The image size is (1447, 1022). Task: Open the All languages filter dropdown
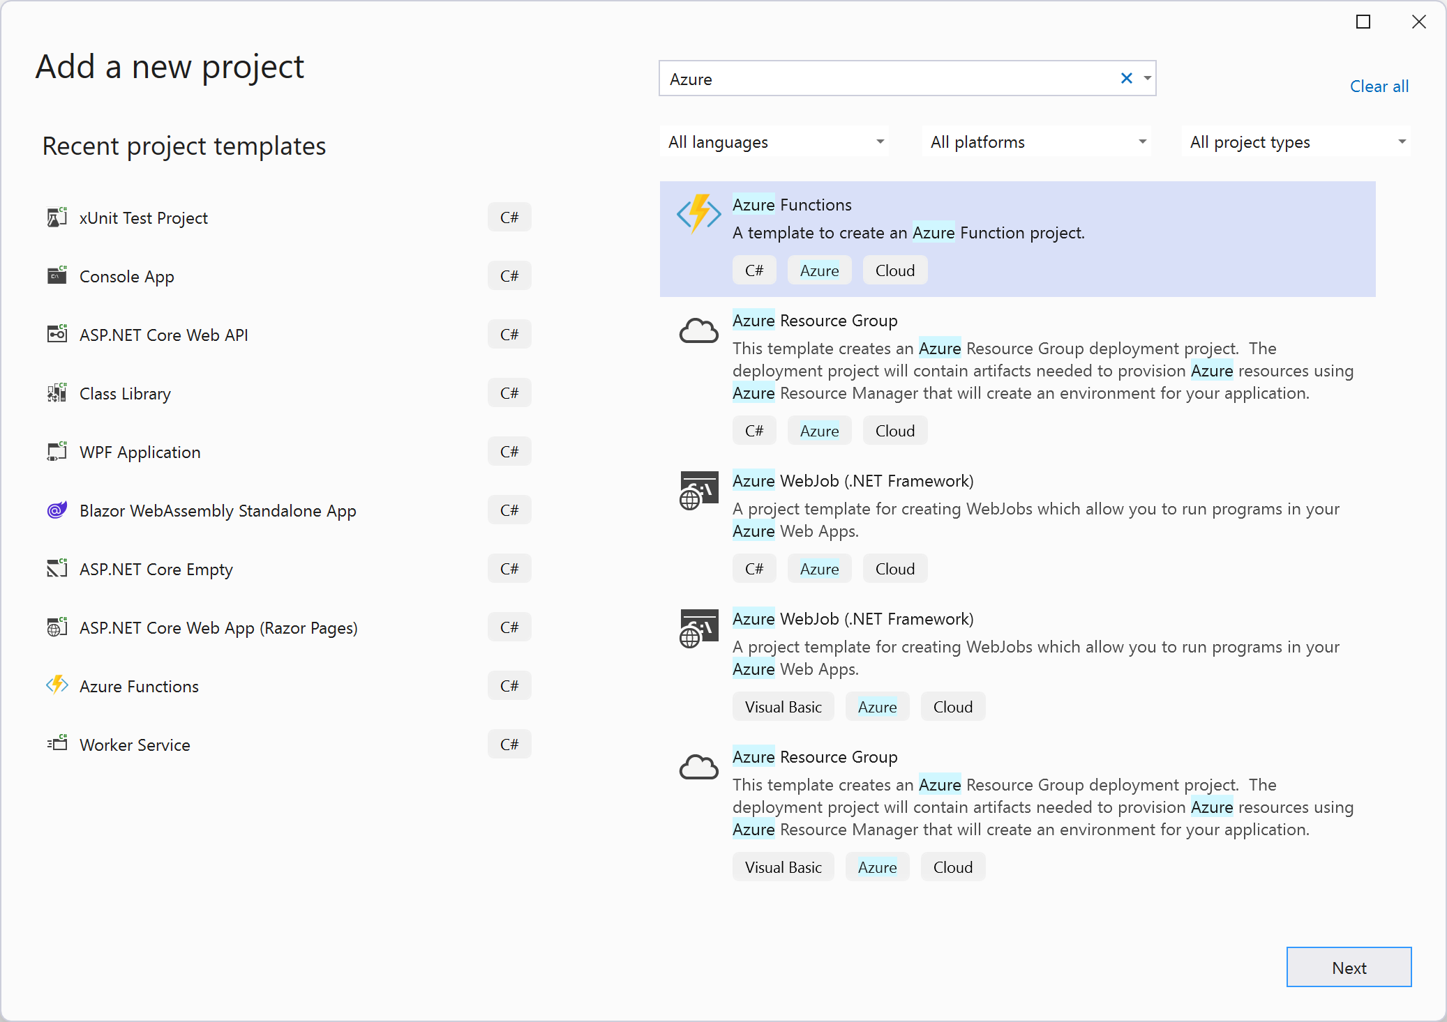(775, 142)
